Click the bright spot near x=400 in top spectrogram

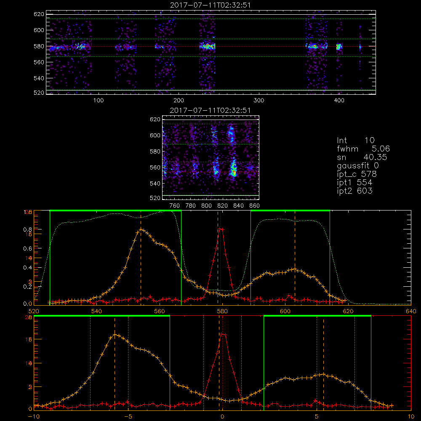coord(339,47)
